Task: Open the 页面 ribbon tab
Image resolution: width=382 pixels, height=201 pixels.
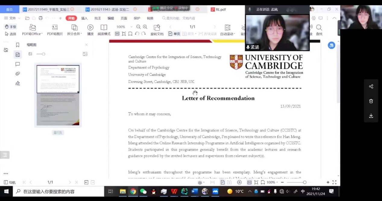Action: tap(124, 18)
